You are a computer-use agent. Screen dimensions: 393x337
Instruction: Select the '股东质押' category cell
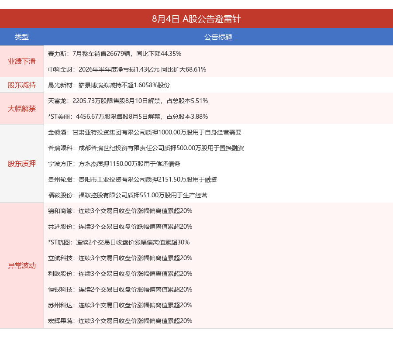(22, 164)
